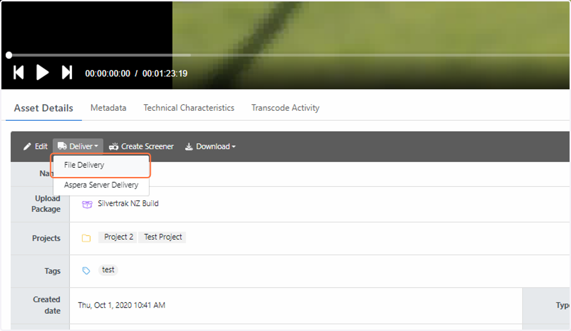The width and height of the screenshot is (571, 331).
Task: Click the blue tag icon
Action: 86,271
